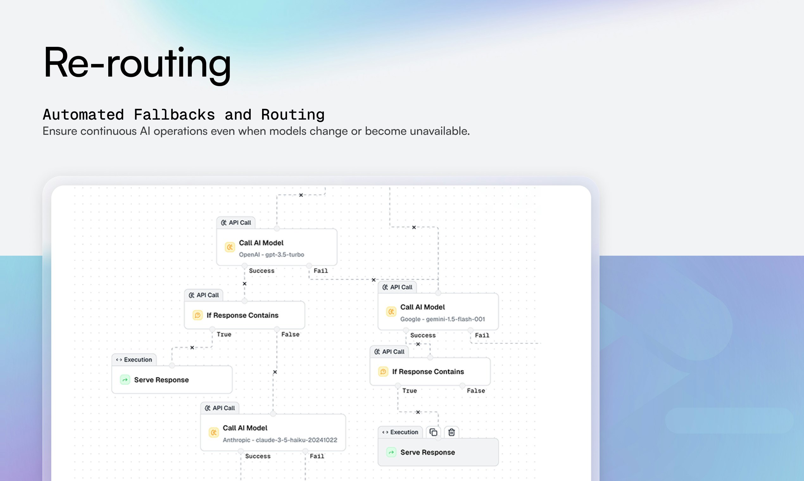The image size is (804, 481).
Task: Click the False output port of the right If Response Contains
Action: point(462,385)
